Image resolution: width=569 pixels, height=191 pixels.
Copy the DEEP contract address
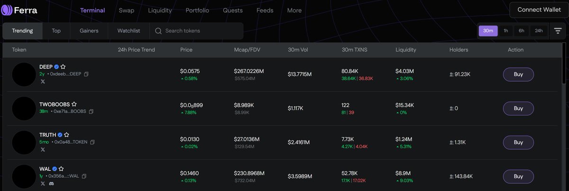click(86, 74)
